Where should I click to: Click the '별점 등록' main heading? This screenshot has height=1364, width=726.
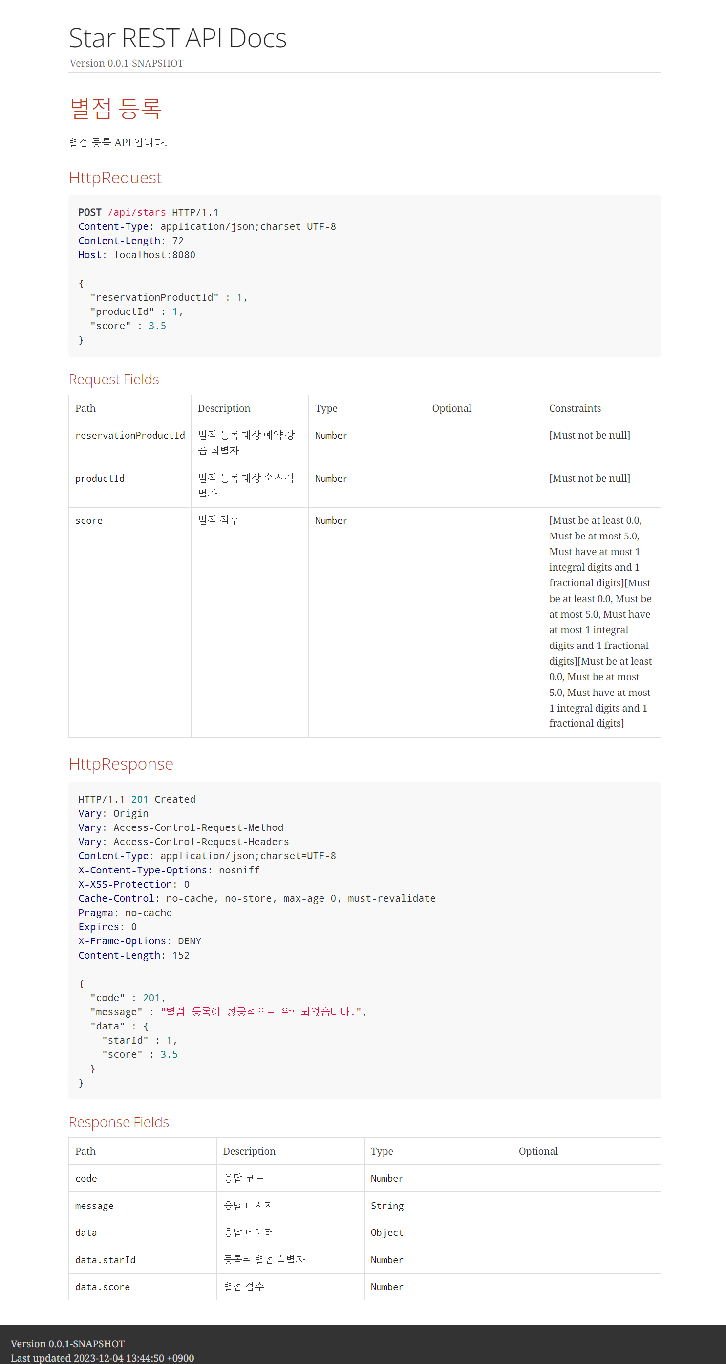[x=115, y=108]
